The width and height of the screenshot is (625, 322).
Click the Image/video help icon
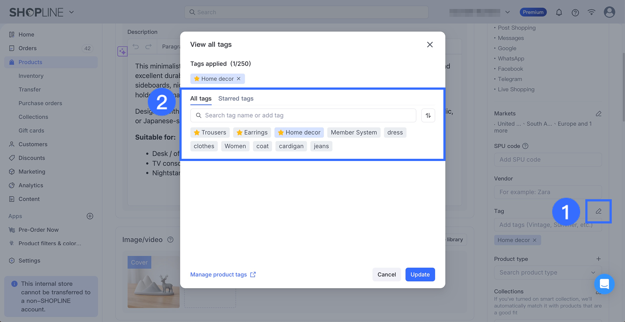tap(170, 240)
